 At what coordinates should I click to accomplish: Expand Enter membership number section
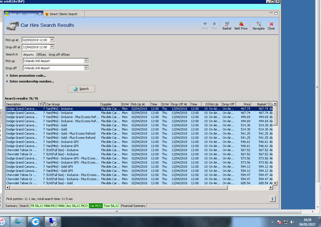tap(31, 81)
